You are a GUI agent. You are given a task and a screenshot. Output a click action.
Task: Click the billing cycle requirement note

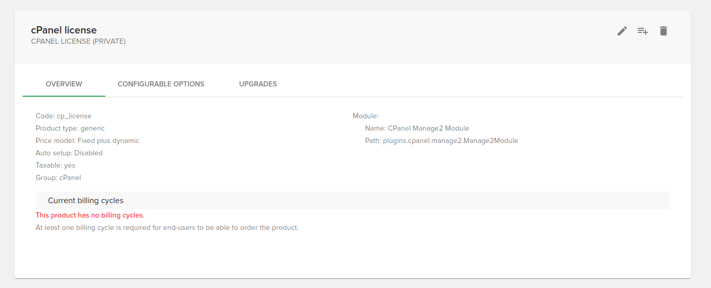click(x=167, y=227)
